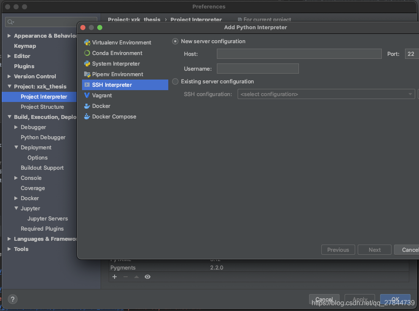Viewport: 419px width, 311px height.
Task: Click the Virtualenv Environment python icon
Action: [x=87, y=42]
